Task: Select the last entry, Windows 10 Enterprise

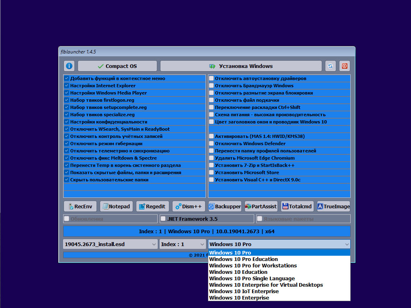Action: click(279, 298)
